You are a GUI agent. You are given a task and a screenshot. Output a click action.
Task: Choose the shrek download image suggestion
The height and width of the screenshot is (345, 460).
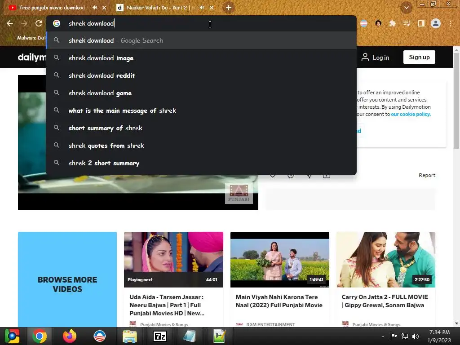point(202,58)
